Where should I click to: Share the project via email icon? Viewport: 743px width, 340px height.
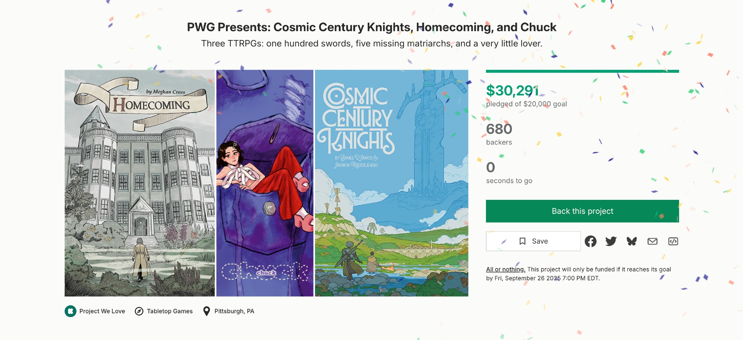coord(652,241)
